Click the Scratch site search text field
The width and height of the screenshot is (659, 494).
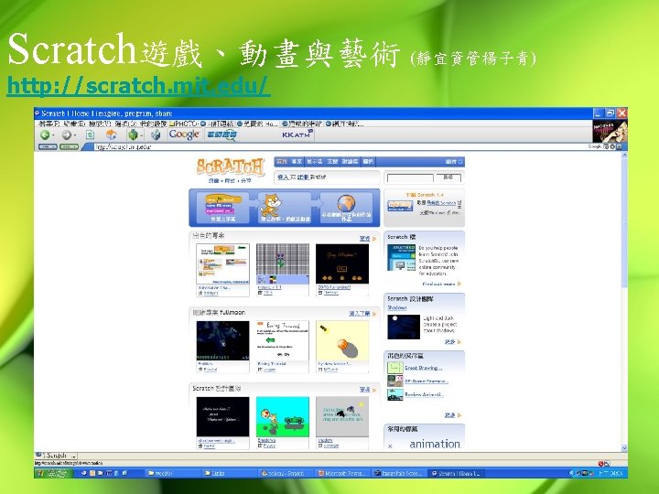[x=410, y=177]
